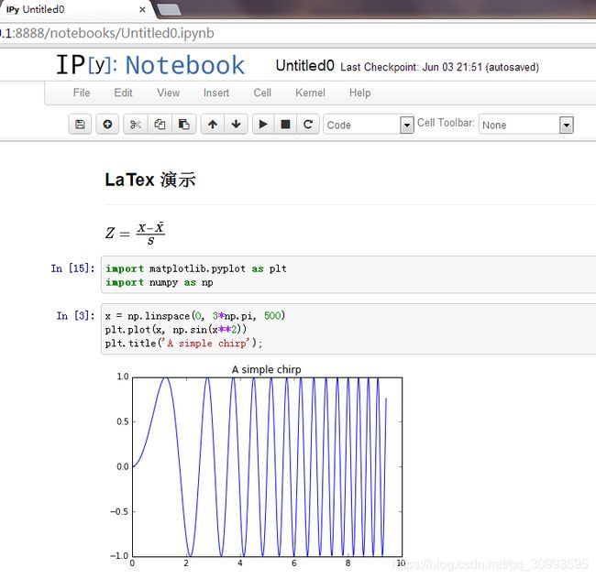This screenshot has height=579, width=596.
Task: Cut the selected cell with scissors icon
Action: [136, 125]
